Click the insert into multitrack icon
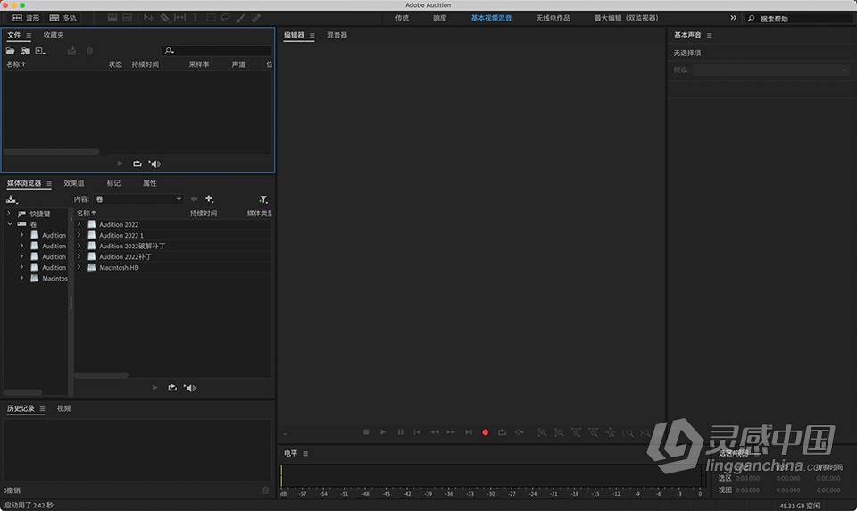Screen dimensions: 857x511 tap(72, 51)
